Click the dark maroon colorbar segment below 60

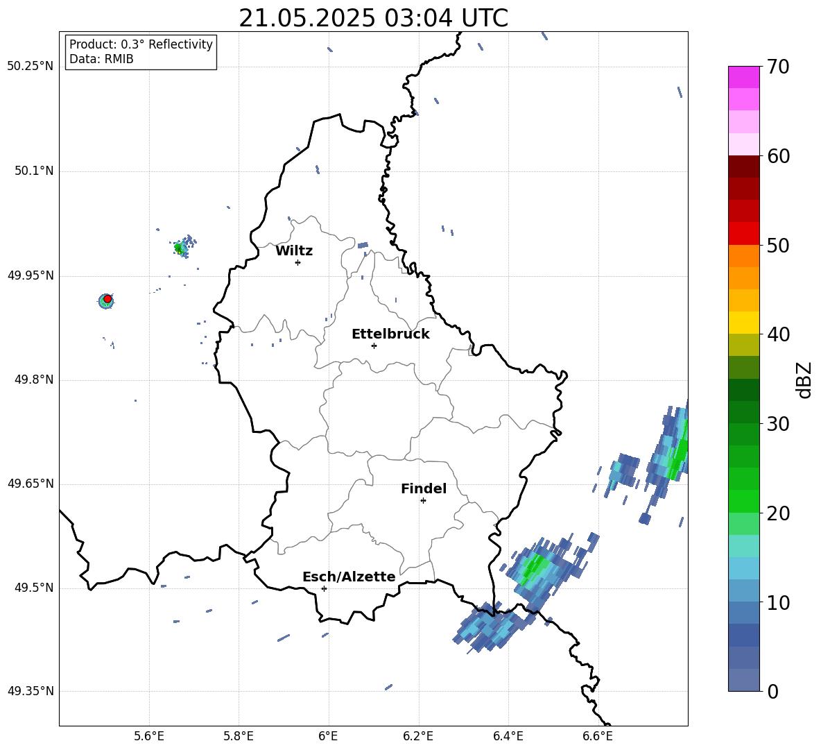click(x=743, y=167)
